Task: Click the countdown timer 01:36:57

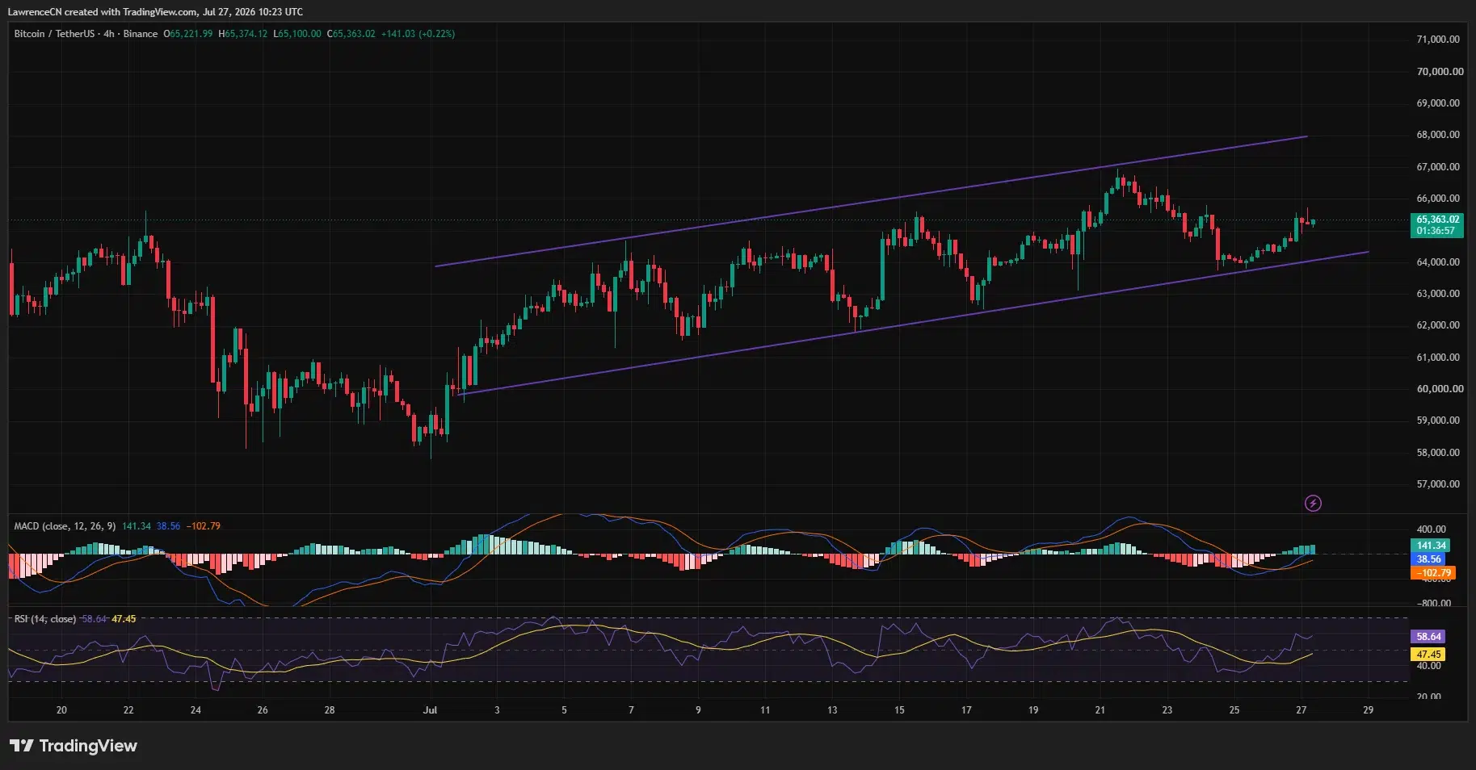Action: pos(1436,231)
